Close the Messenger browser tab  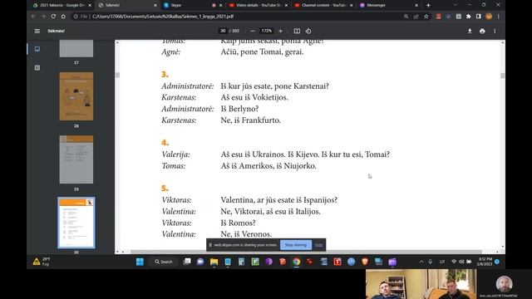[x=416, y=5]
